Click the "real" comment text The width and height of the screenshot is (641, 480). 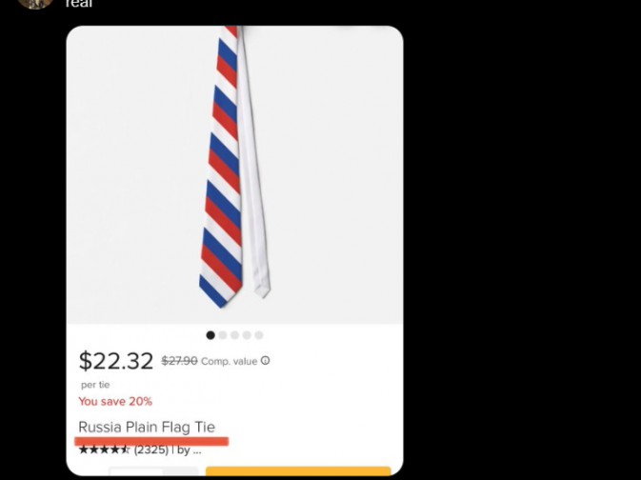pos(79,4)
